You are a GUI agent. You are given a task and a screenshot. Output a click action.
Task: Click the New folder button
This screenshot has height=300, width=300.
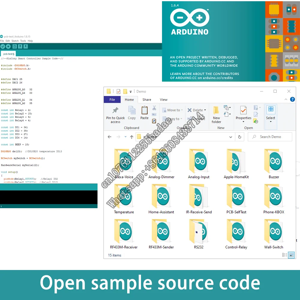(x=216, y=115)
